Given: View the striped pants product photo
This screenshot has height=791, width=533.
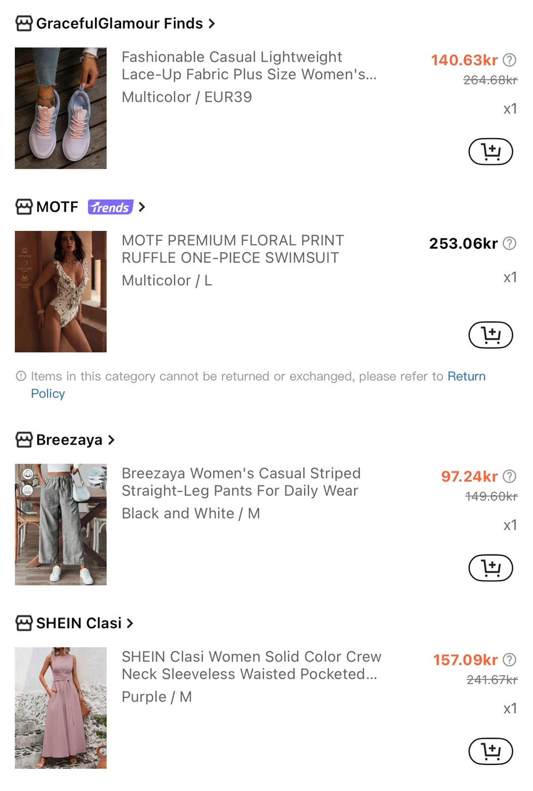Looking at the screenshot, I should point(61,525).
